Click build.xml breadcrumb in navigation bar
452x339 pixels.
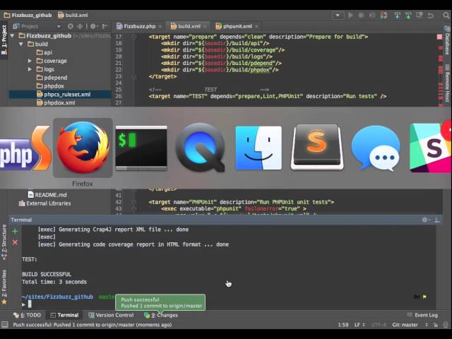point(73,15)
